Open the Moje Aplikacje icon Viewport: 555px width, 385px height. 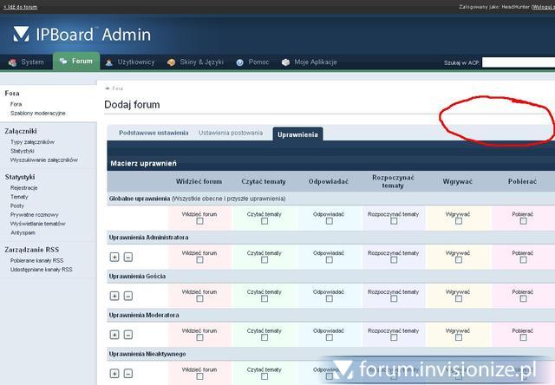(x=286, y=62)
